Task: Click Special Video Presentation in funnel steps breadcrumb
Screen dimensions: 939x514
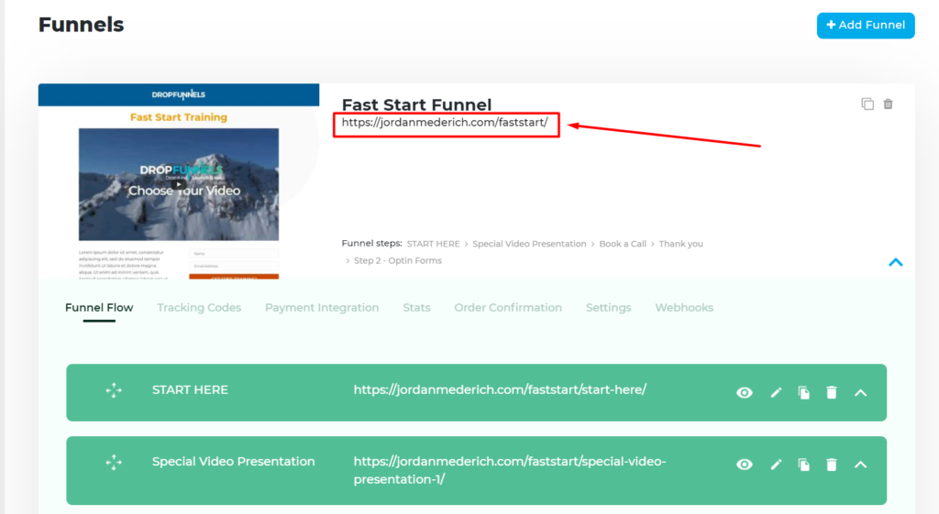Action: pos(529,244)
